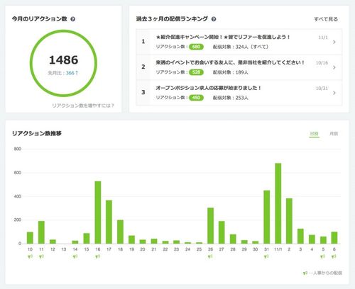This screenshot has width=355, height=289.
Task: Click the bar for day 31
Action: click(267, 217)
